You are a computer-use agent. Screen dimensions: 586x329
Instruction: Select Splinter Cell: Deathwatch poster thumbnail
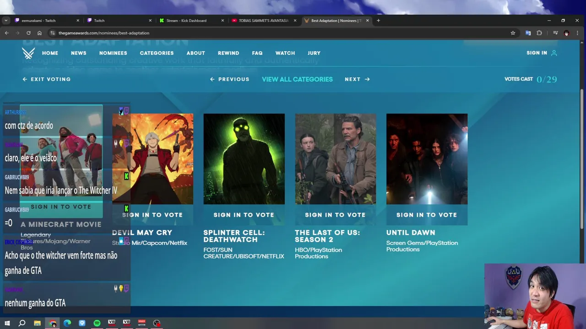pyautogui.click(x=244, y=159)
